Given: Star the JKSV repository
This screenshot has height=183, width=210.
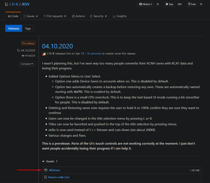Looking at the screenshot, I should [169, 4].
